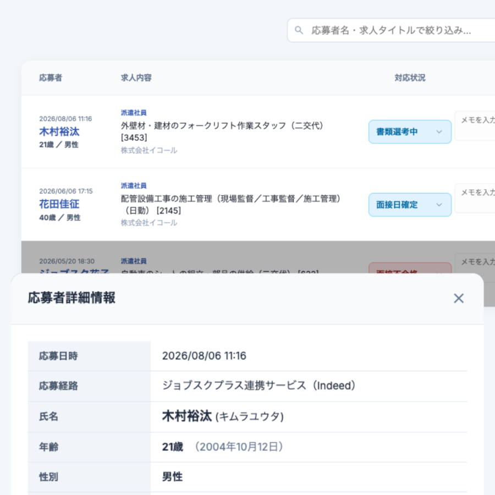Click the 年齢 label
The height and width of the screenshot is (495, 495).
[x=48, y=447]
